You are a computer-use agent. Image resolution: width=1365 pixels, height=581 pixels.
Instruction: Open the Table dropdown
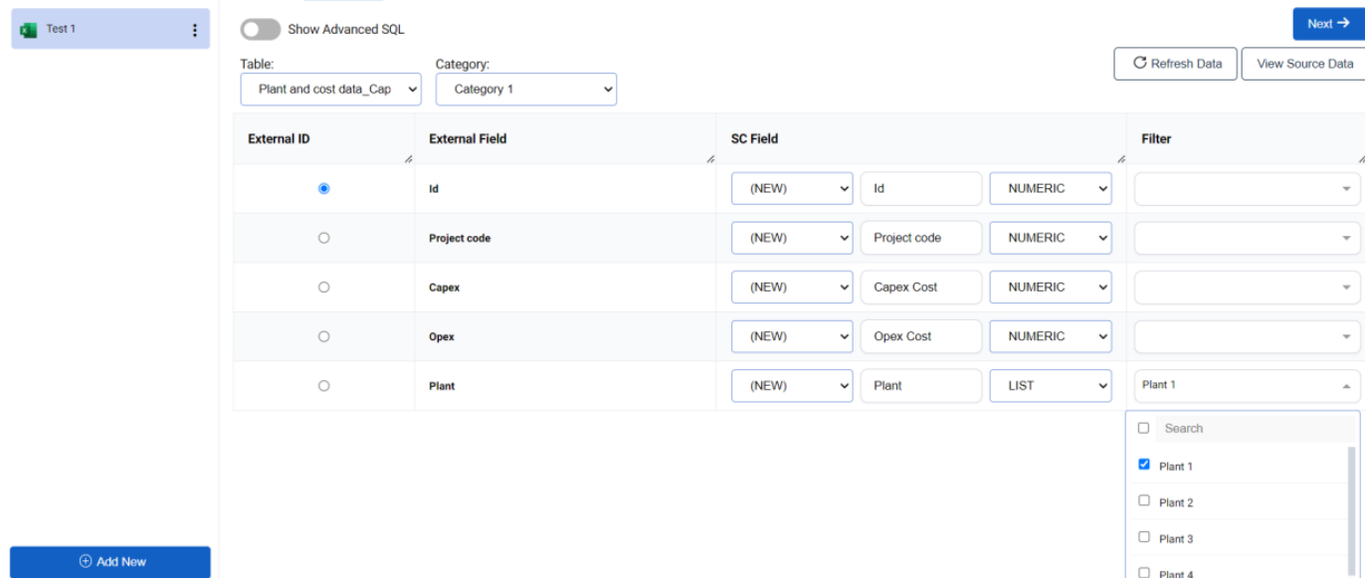[330, 90]
